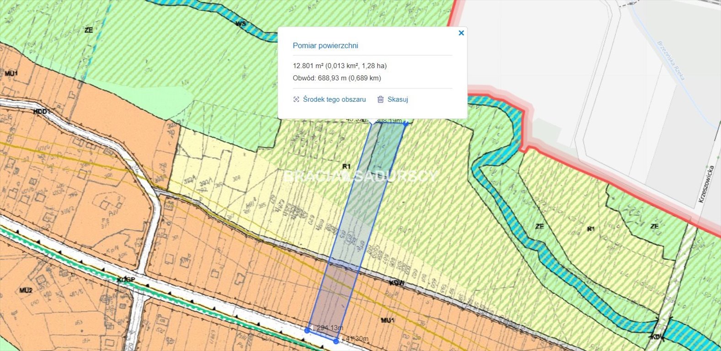Close the Pomiar powierzchni popup
Image resolution: width=721 pixels, height=351 pixels.
click(x=461, y=33)
